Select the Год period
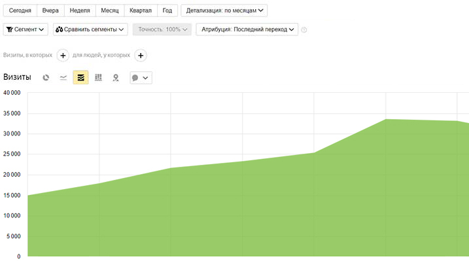469x261 pixels. pyautogui.click(x=167, y=10)
